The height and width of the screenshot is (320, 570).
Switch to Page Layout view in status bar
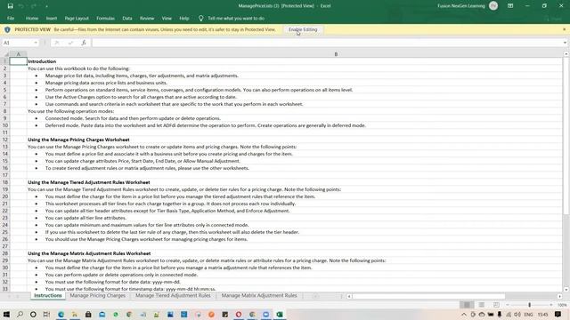pos(481,305)
